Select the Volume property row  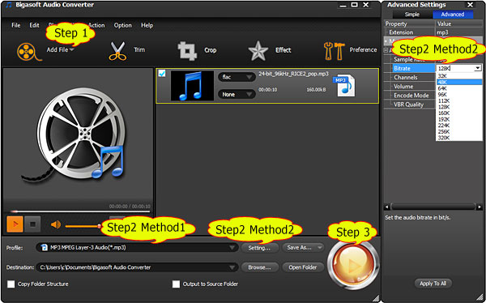tap(413, 86)
